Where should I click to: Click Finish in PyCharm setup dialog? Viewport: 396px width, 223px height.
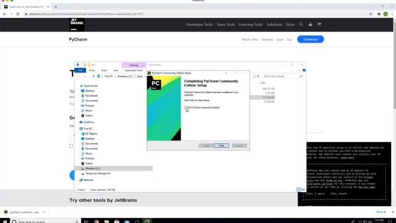pyautogui.click(x=222, y=146)
